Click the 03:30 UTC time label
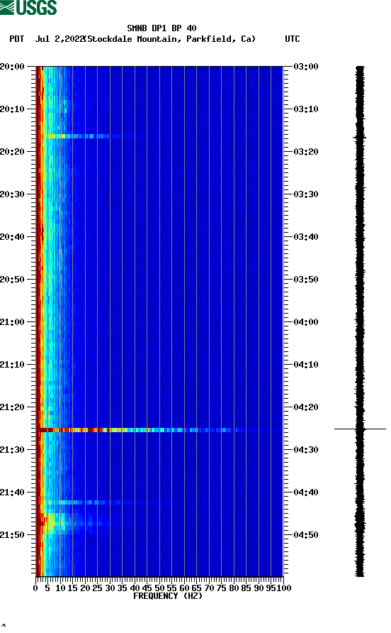The image size is (391, 633). click(306, 194)
